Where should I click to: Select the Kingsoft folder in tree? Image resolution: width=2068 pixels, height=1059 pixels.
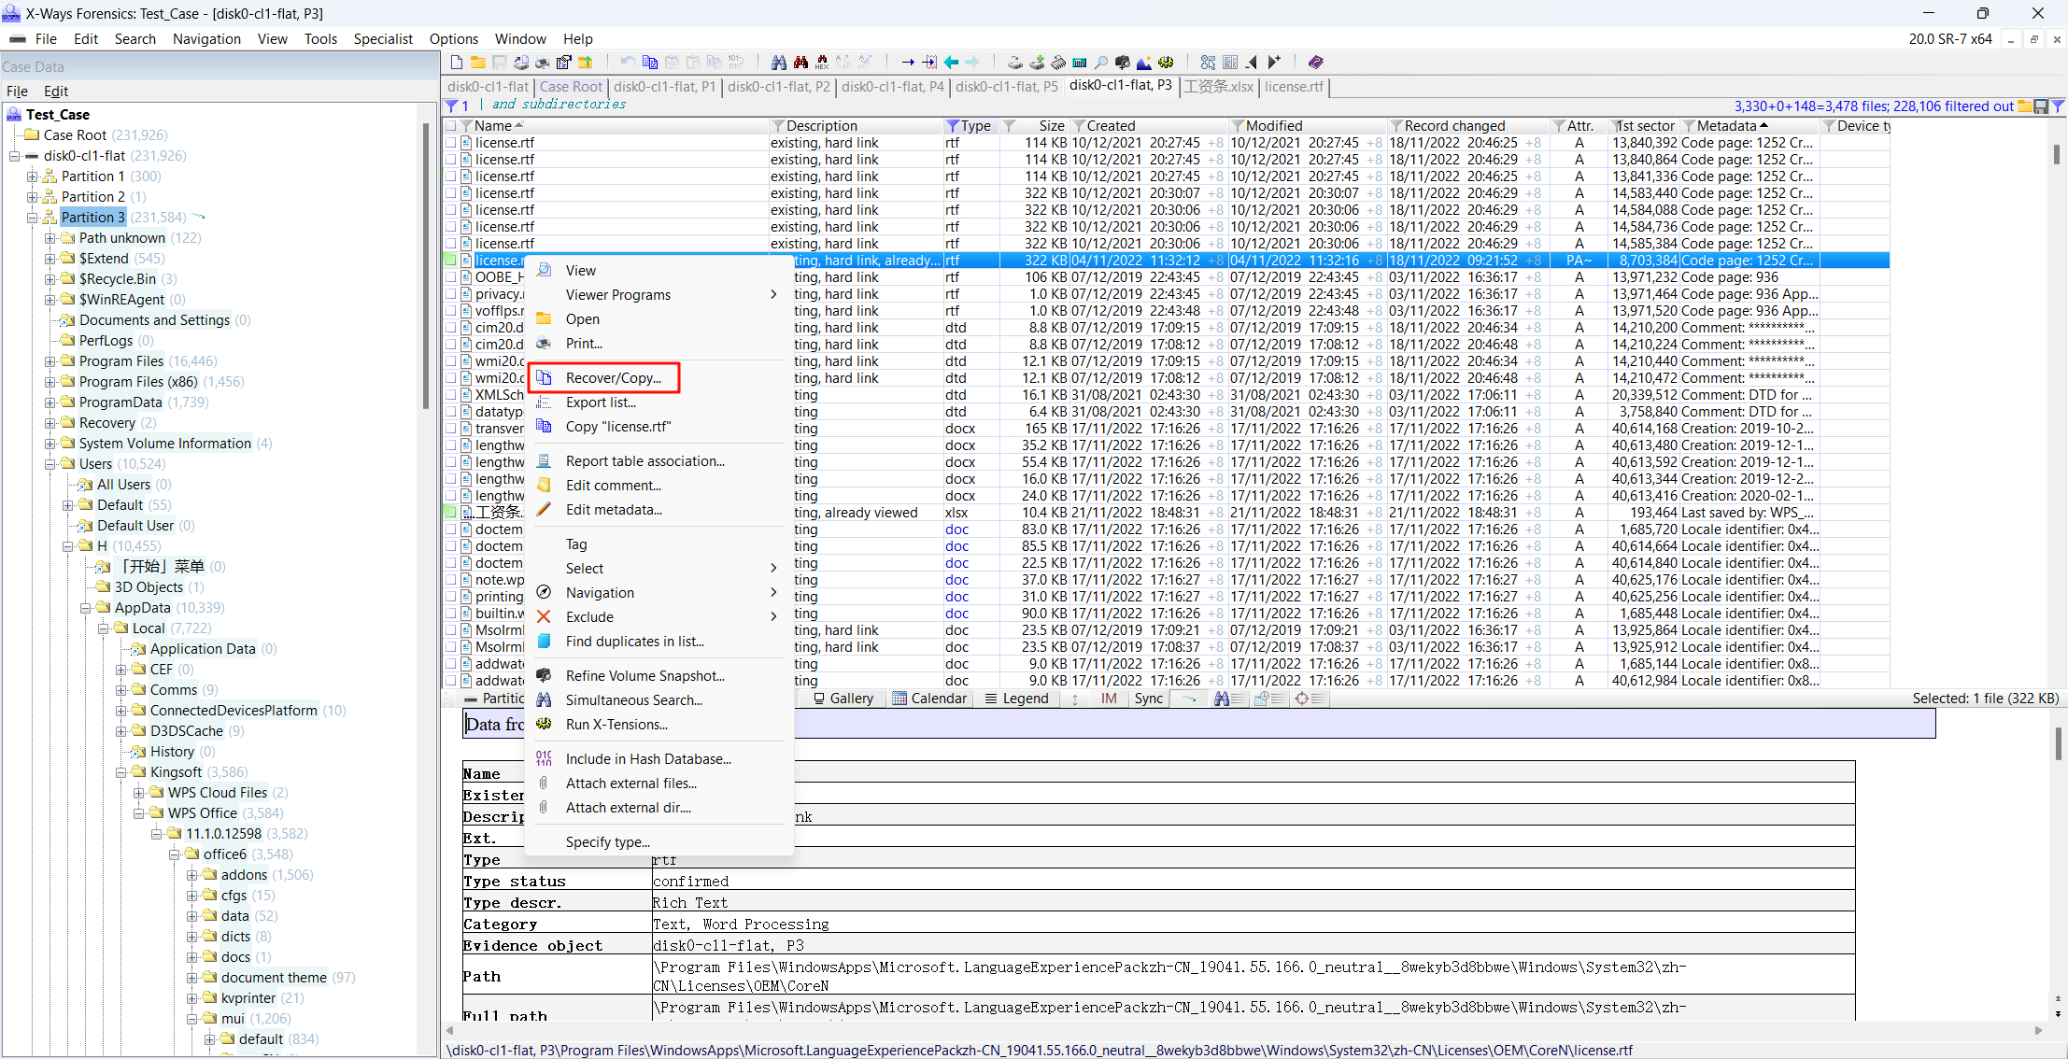176,772
